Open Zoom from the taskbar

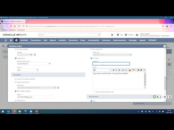(x=31, y=112)
